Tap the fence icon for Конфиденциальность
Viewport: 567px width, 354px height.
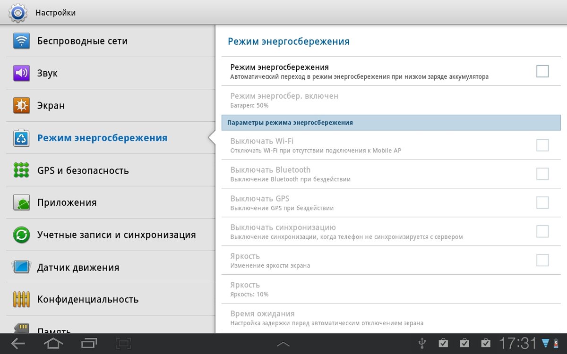coord(21,299)
